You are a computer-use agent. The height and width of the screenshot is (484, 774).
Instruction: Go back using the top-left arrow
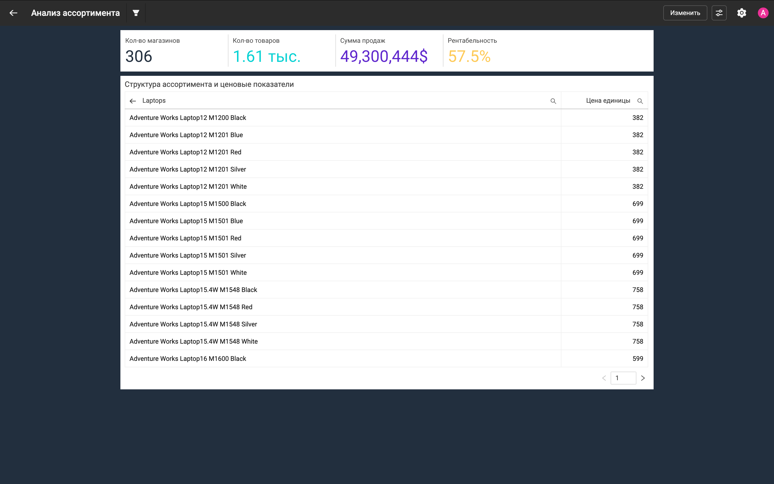point(13,13)
